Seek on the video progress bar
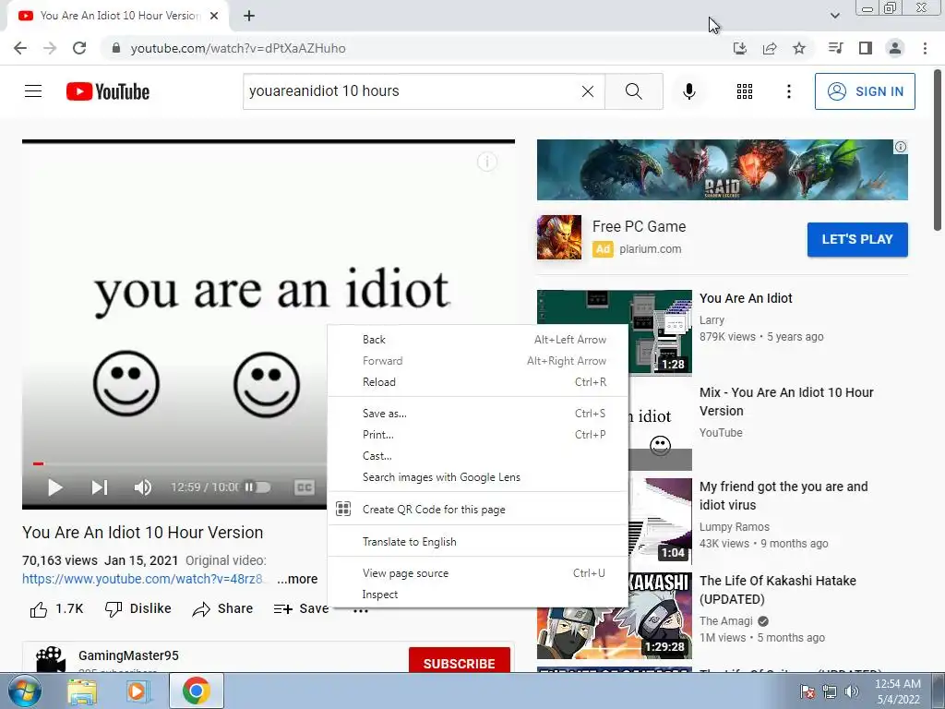This screenshot has height=709, width=945. 179,463
